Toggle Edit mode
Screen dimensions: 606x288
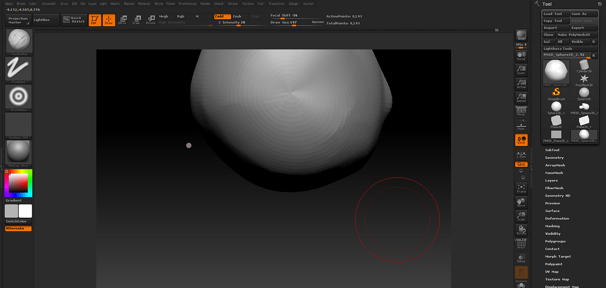click(94, 20)
